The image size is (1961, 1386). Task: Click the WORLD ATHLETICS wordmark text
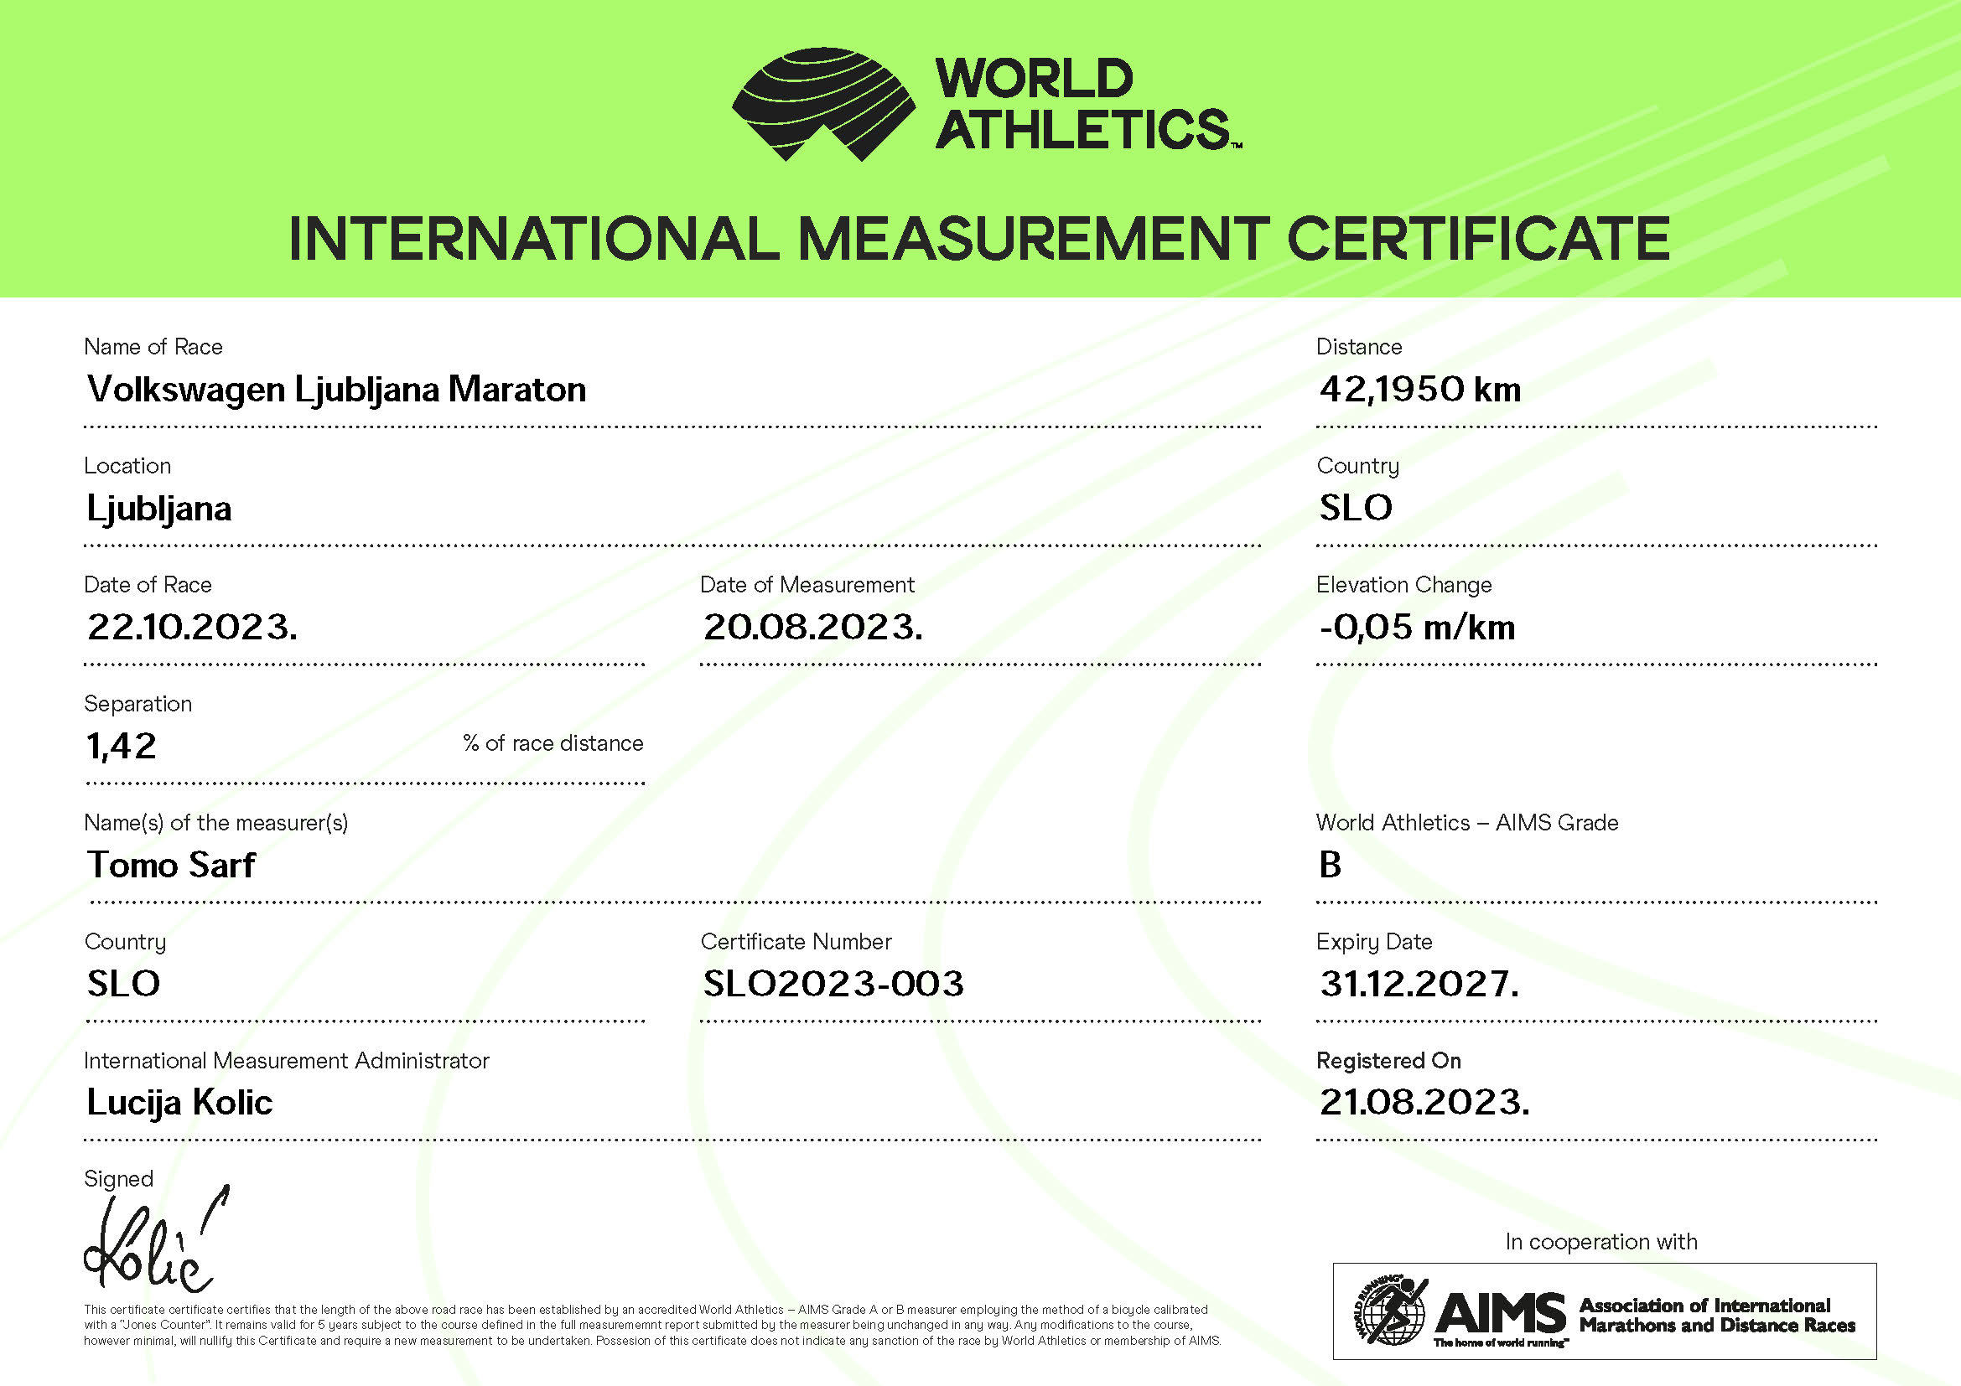(1083, 103)
